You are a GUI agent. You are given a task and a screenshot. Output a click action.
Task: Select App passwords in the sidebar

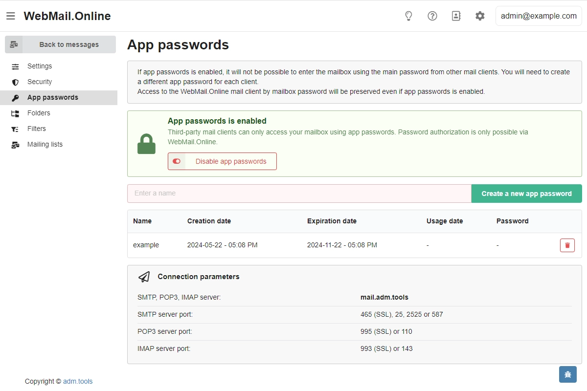pyautogui.click(x=53, y=97)
